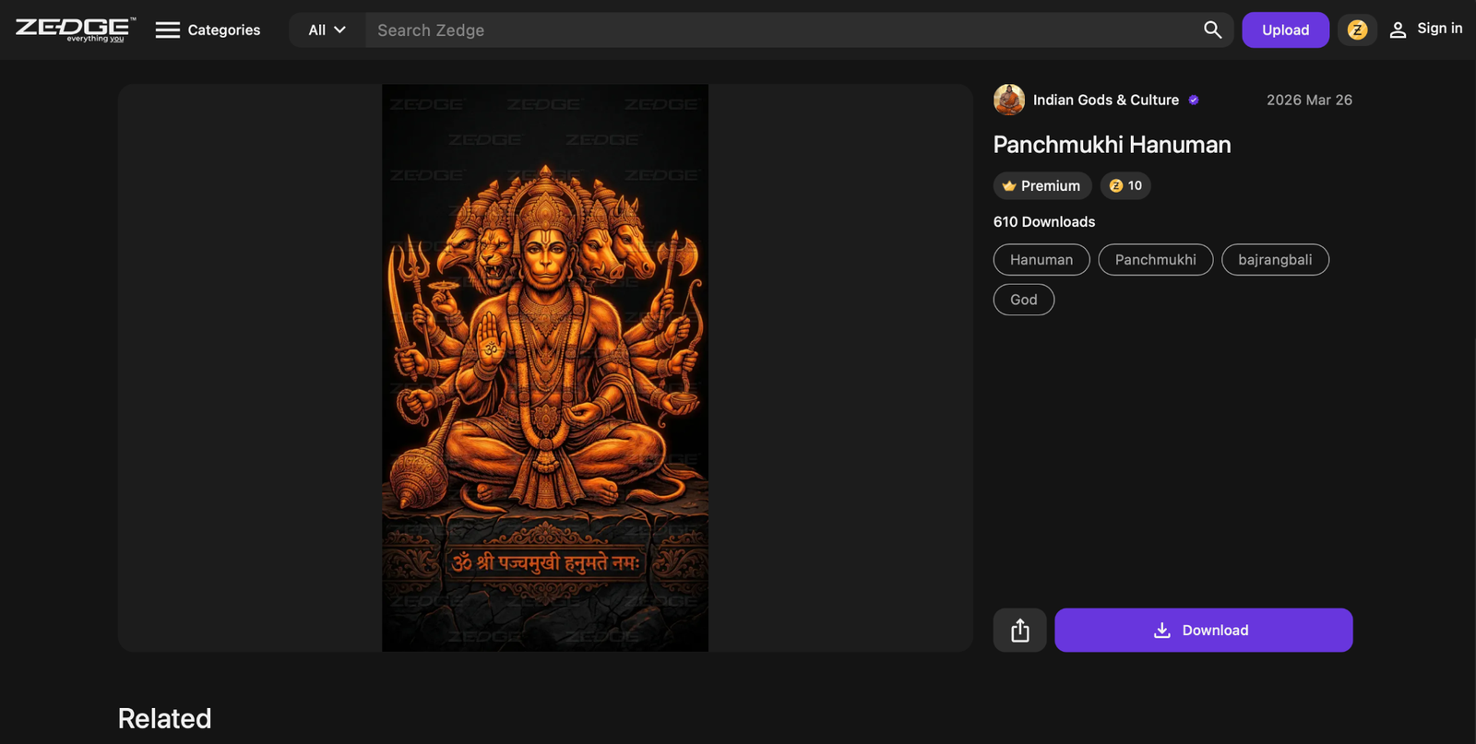Click the 2026 Mar 26 date
The image size is (1476, 744).
(x=1309, y=100)
